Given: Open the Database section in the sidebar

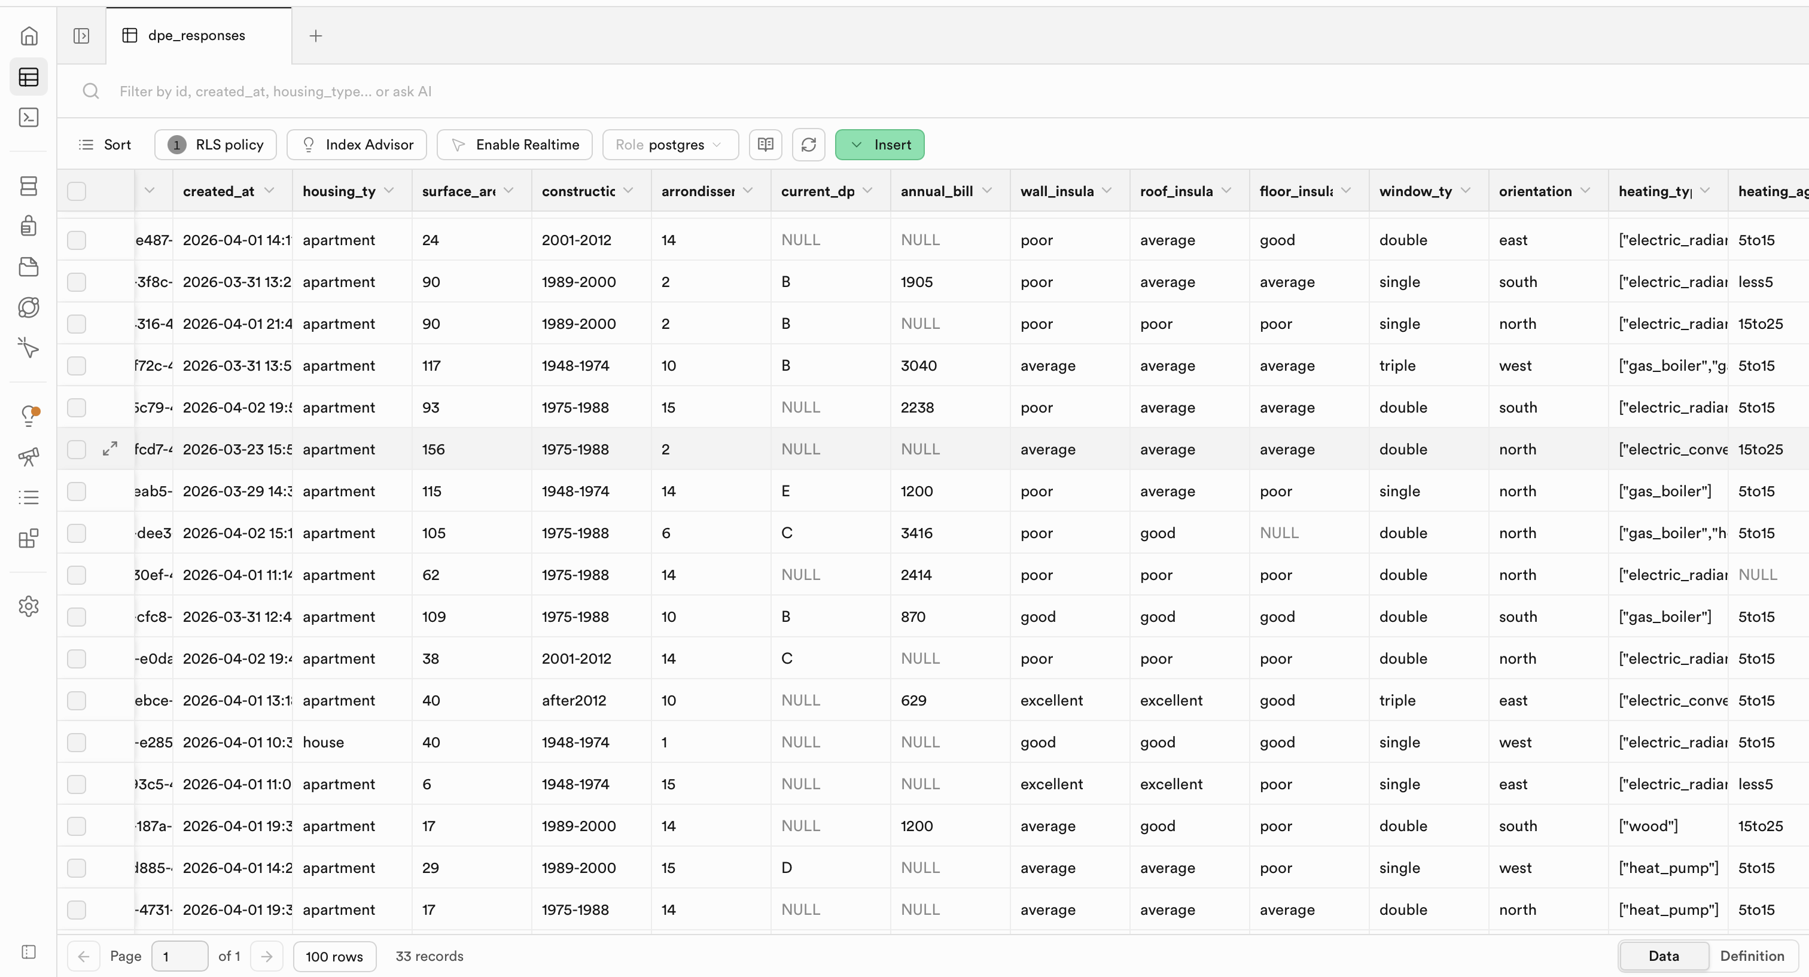Looking at the screenshot, I should click(29, 185).
